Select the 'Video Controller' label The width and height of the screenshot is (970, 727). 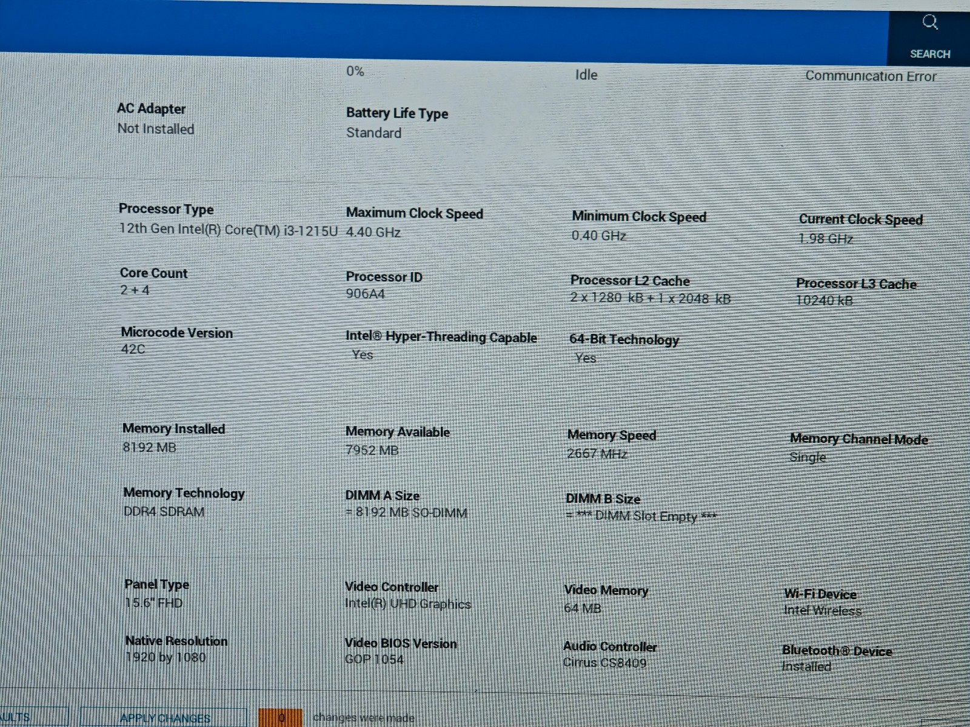pyautogui.click(x=392, y=587)
